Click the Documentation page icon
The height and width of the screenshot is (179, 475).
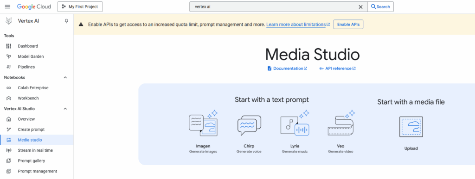pos(270,68)
